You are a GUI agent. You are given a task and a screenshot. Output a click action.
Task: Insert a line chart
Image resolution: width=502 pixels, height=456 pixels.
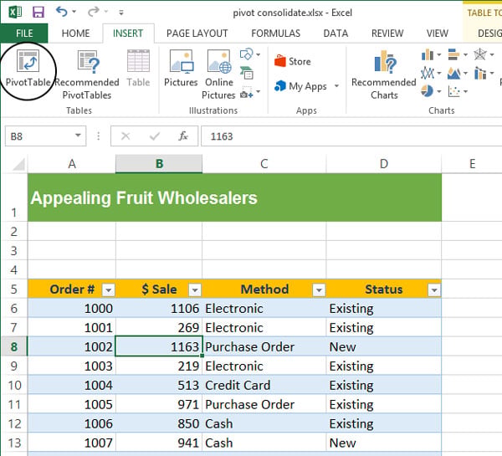[428, 73]
